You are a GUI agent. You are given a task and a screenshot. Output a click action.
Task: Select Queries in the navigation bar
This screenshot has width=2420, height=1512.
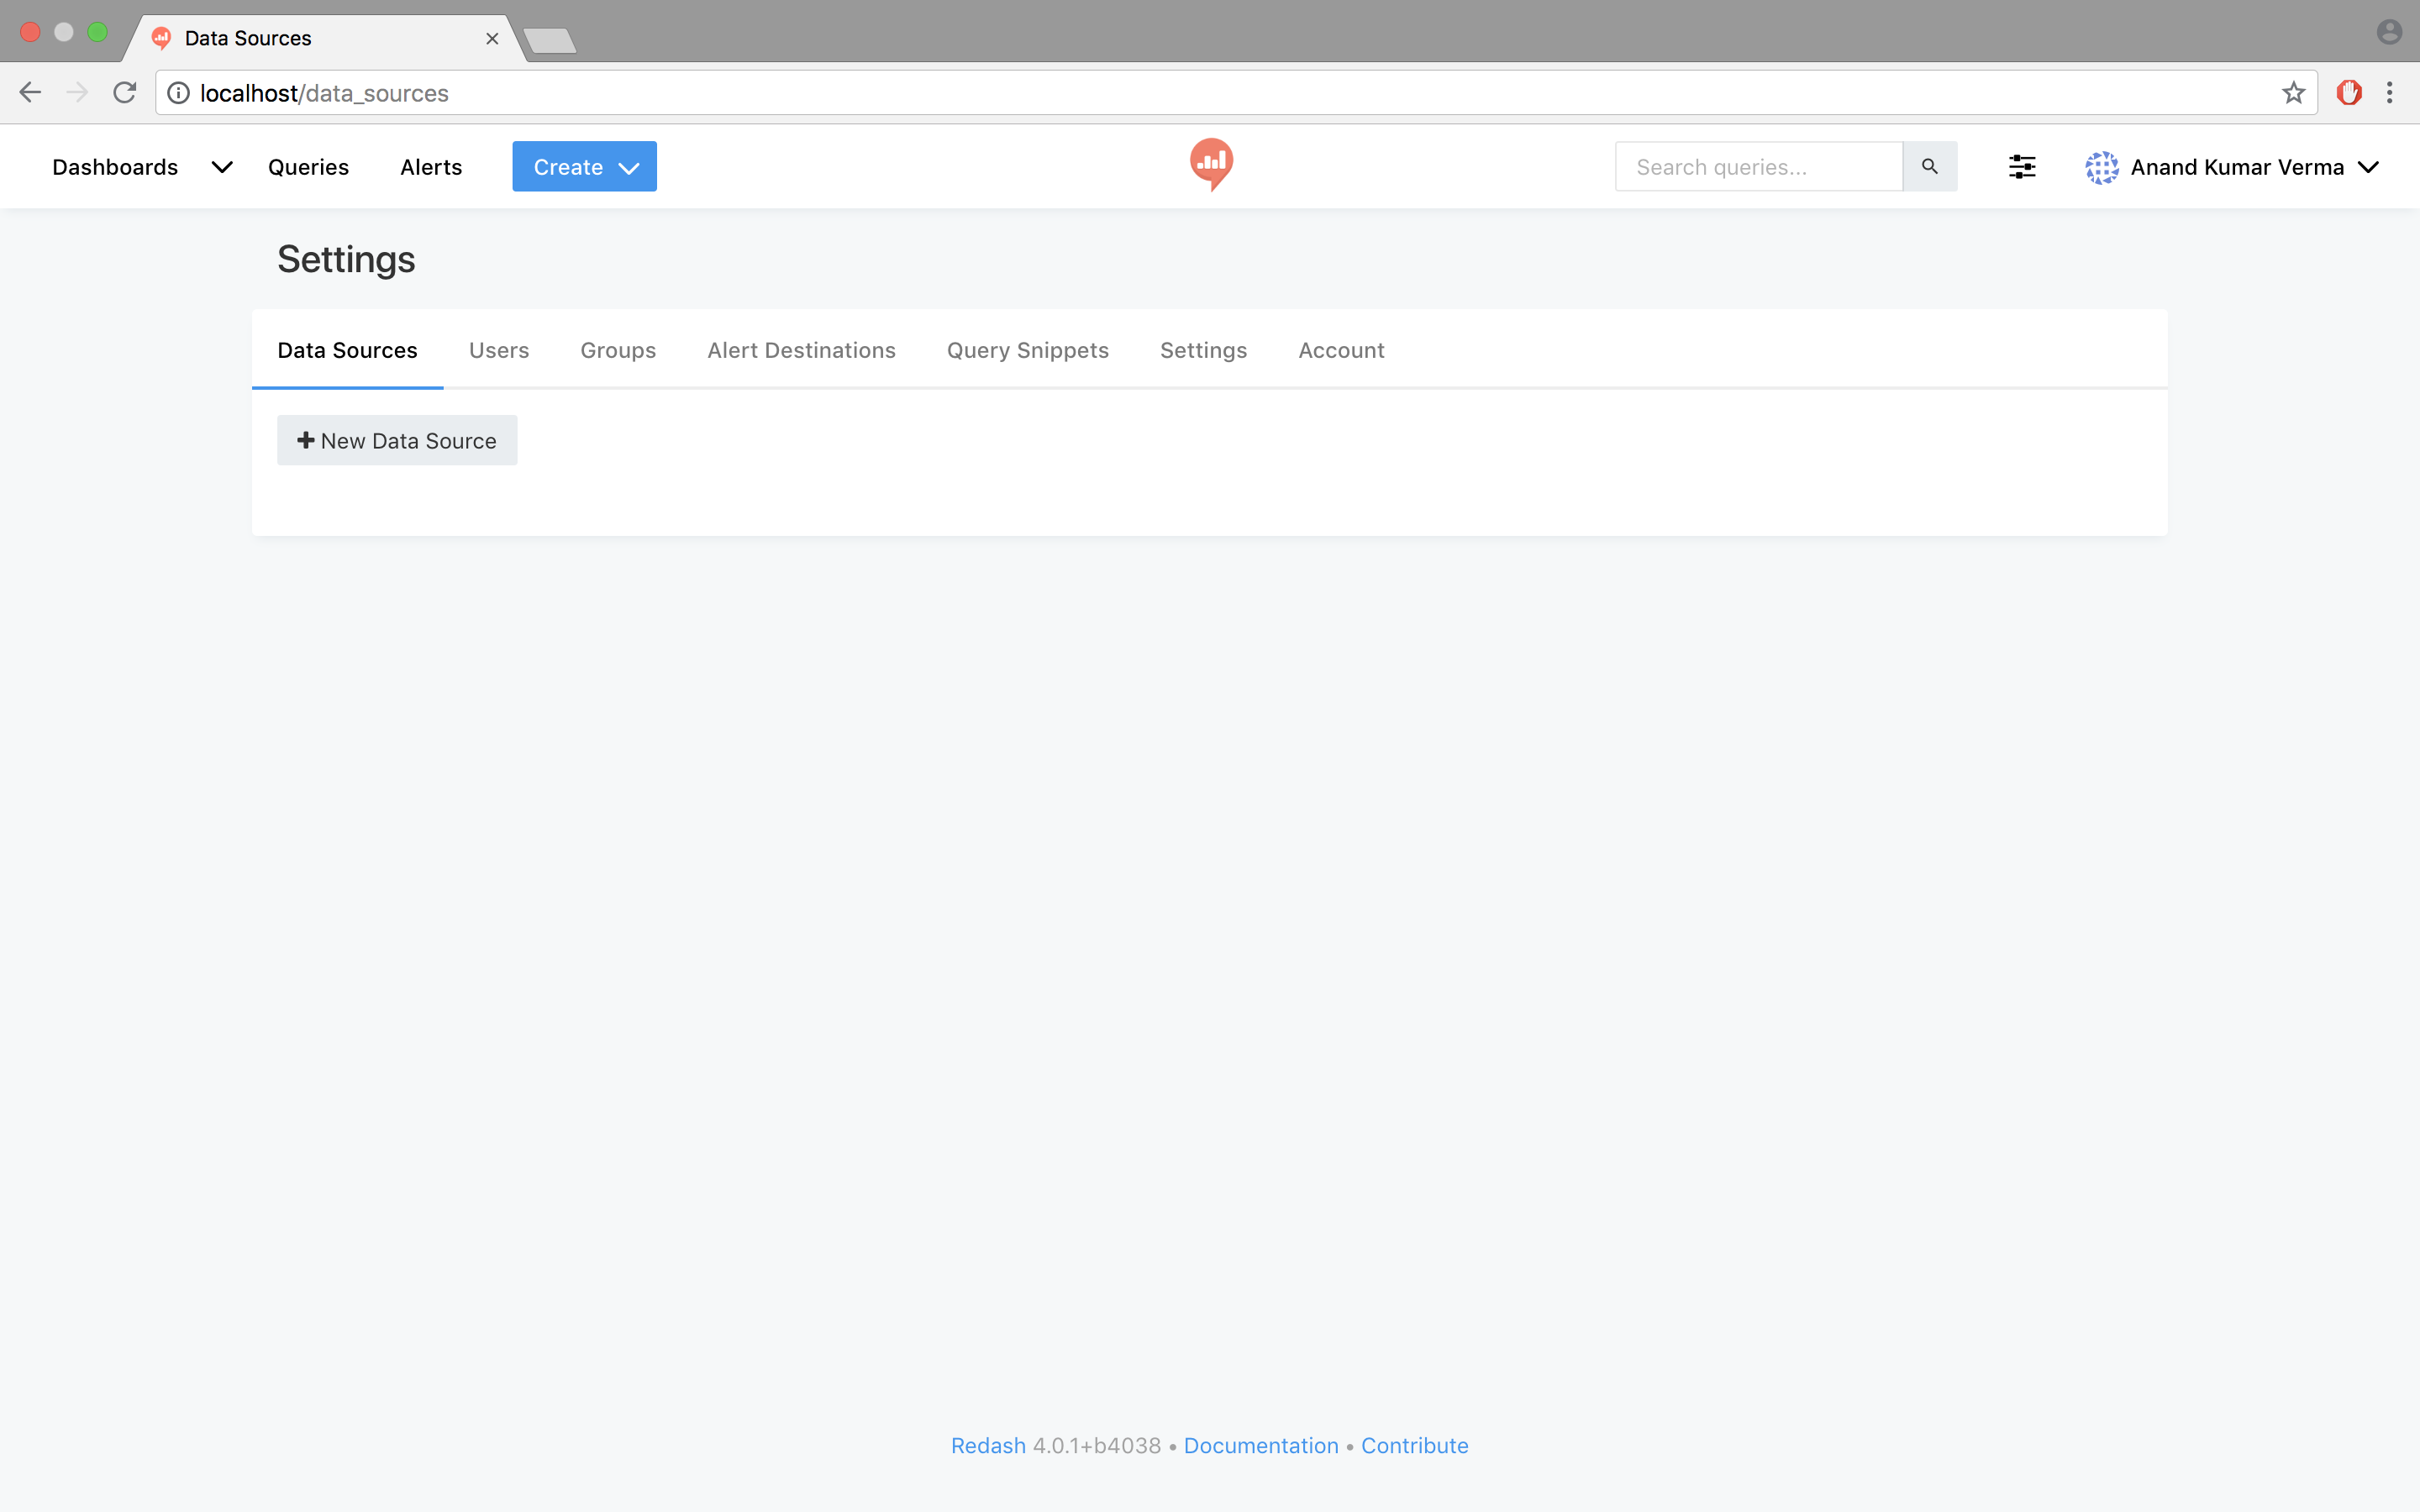[x=308, y=167]
